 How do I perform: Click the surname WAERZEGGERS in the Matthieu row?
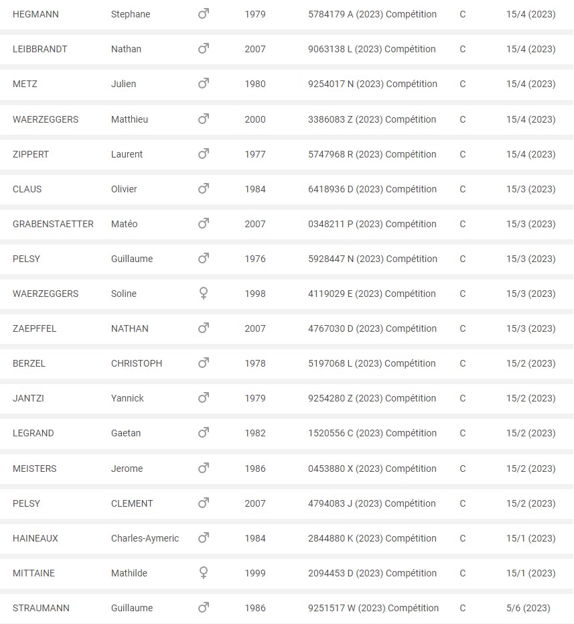point(46,119)
